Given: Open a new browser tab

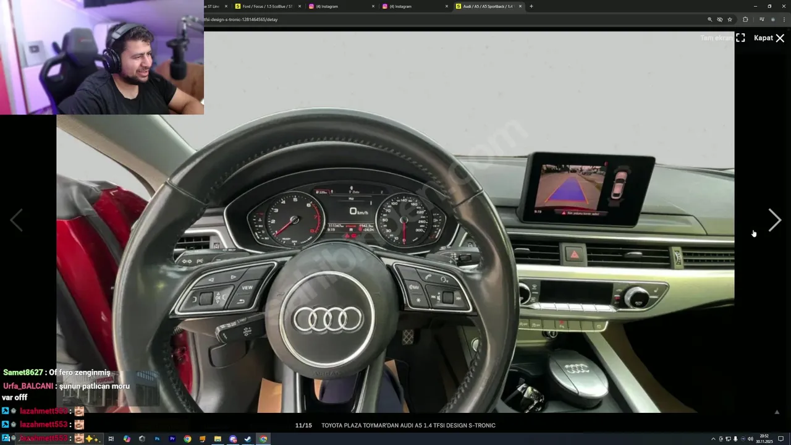Looking at the screenshot, I should (x=531, y=6).
